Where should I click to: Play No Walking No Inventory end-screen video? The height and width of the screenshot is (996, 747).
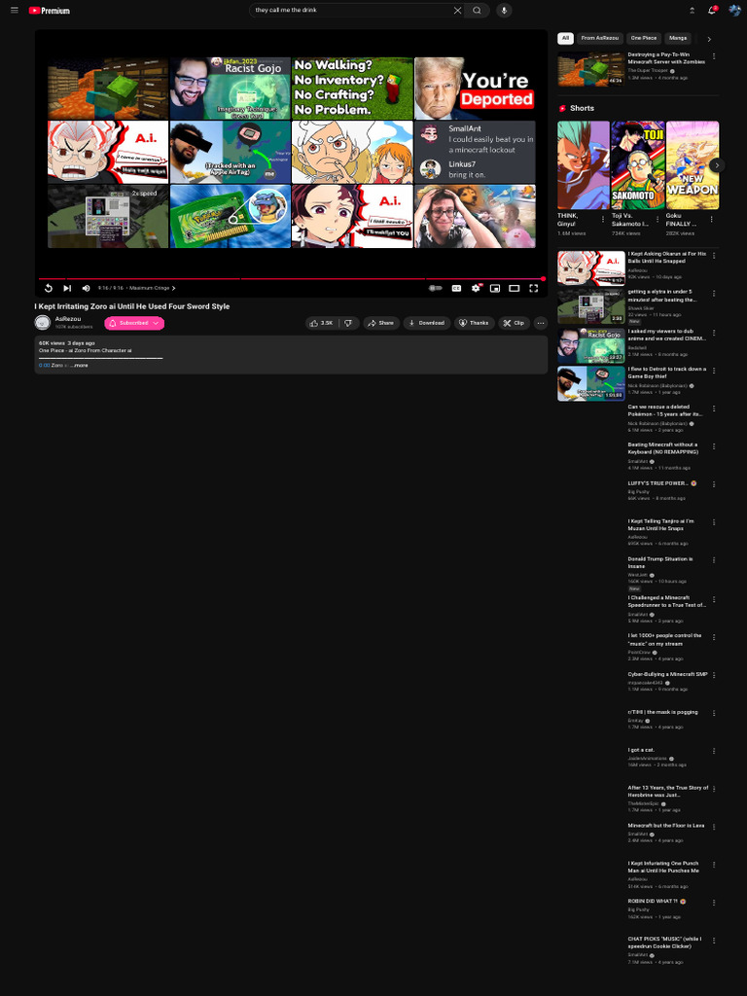(x=352, y=89)
